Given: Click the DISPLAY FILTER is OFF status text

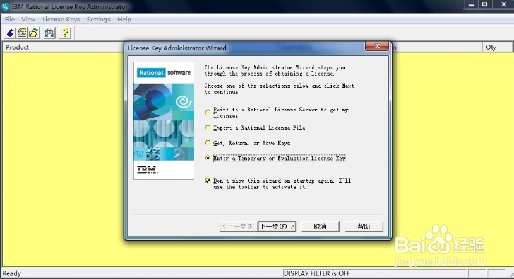Looking at the screenshot, I should coord(317,273).
